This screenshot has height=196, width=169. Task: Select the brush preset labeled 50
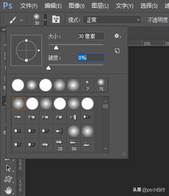[x=73, y=145]
